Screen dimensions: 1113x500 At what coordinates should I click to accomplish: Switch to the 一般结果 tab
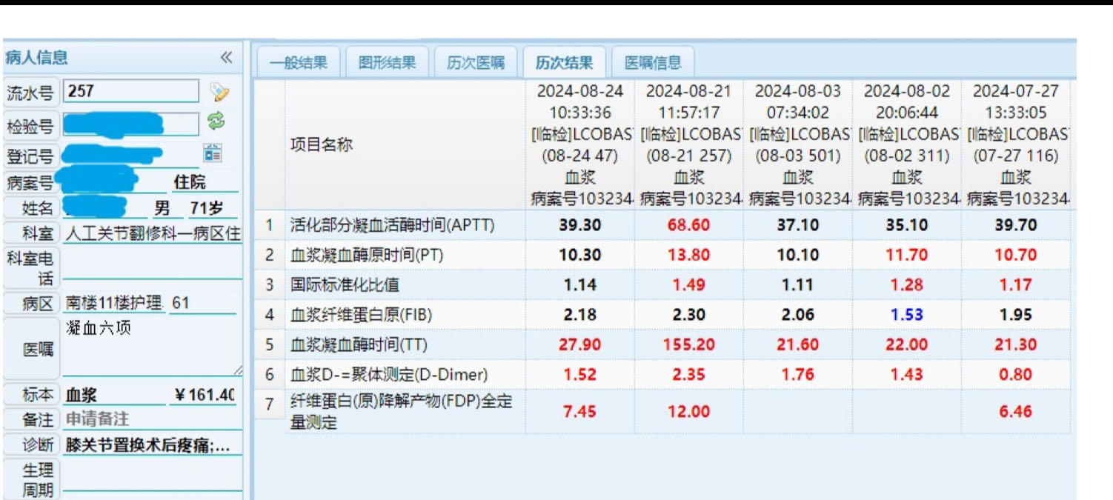point(298,62)
